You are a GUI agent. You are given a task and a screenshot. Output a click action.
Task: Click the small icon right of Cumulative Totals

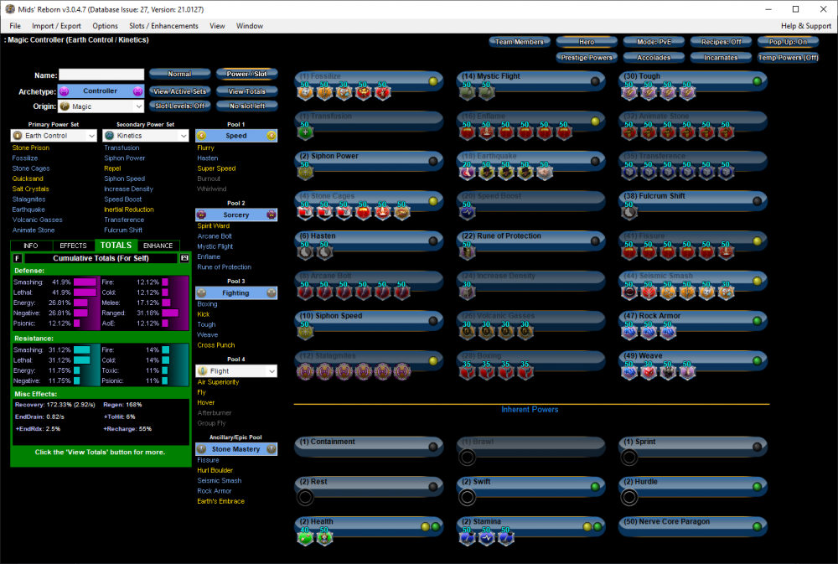184,258
